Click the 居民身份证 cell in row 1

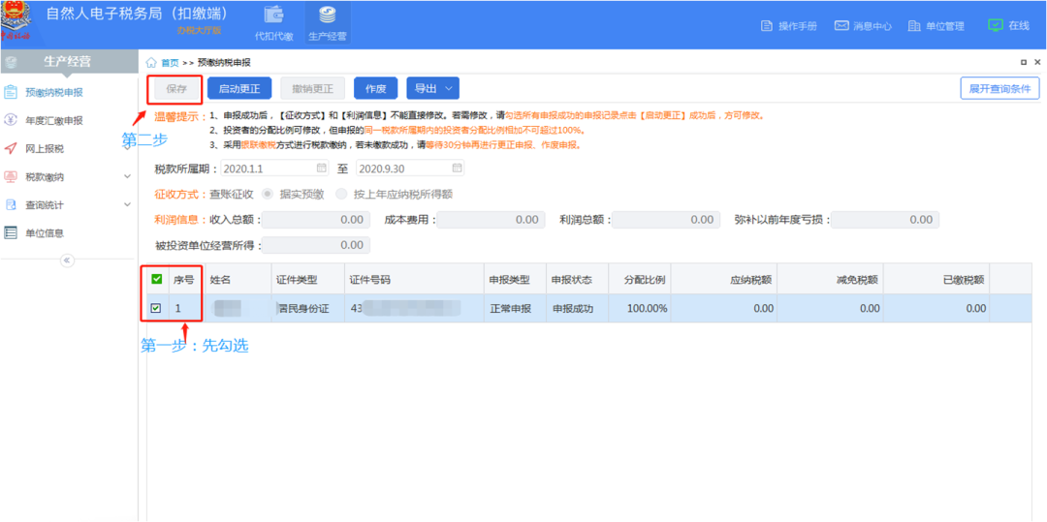307,308
